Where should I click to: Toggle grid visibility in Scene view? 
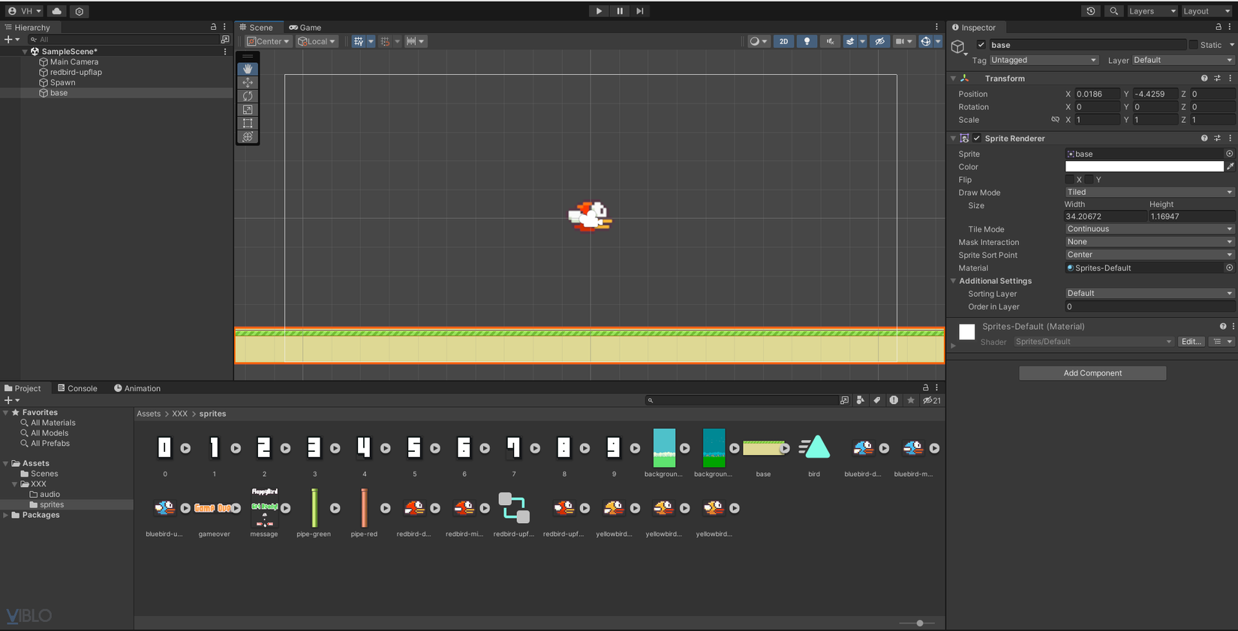(x=359, y=41)
